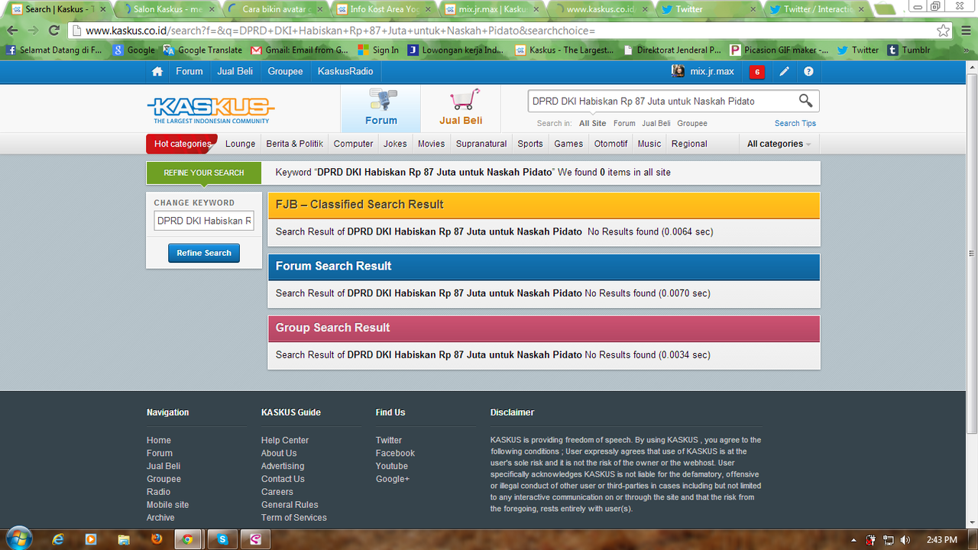Open the Supranatural category
This screenshot has height=550, width=978.
click(x=481, y=144)
